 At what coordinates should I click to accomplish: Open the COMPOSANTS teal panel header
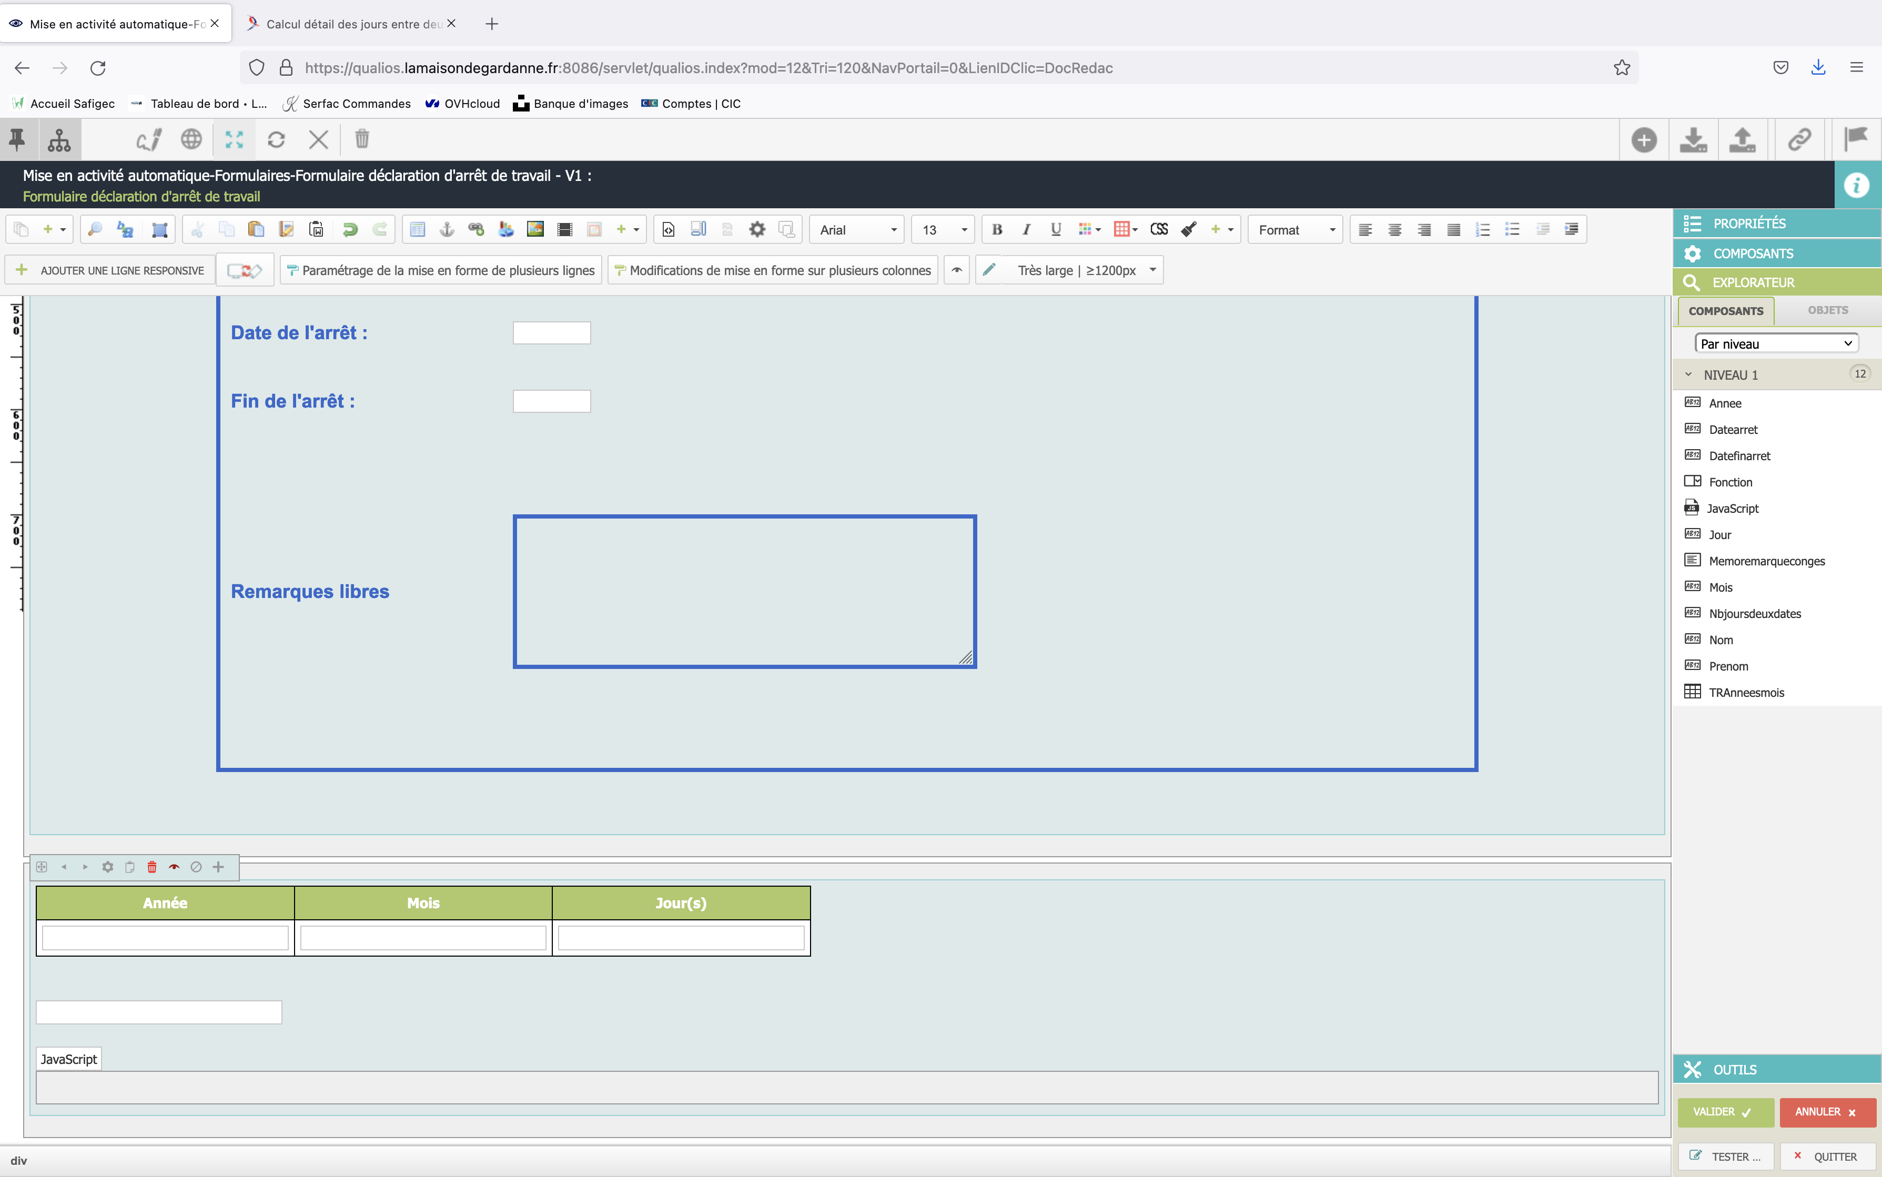click(x=1777, y=253)
